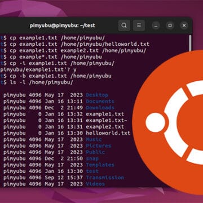Viewport: 203px width, 203px height.
Task: Click the pimyubu@pimyubu window title
Action: (x=63, y=25)
